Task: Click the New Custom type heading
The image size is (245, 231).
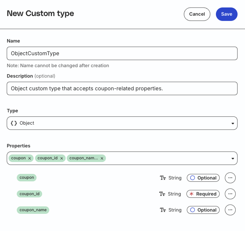Action: (40, 13)
